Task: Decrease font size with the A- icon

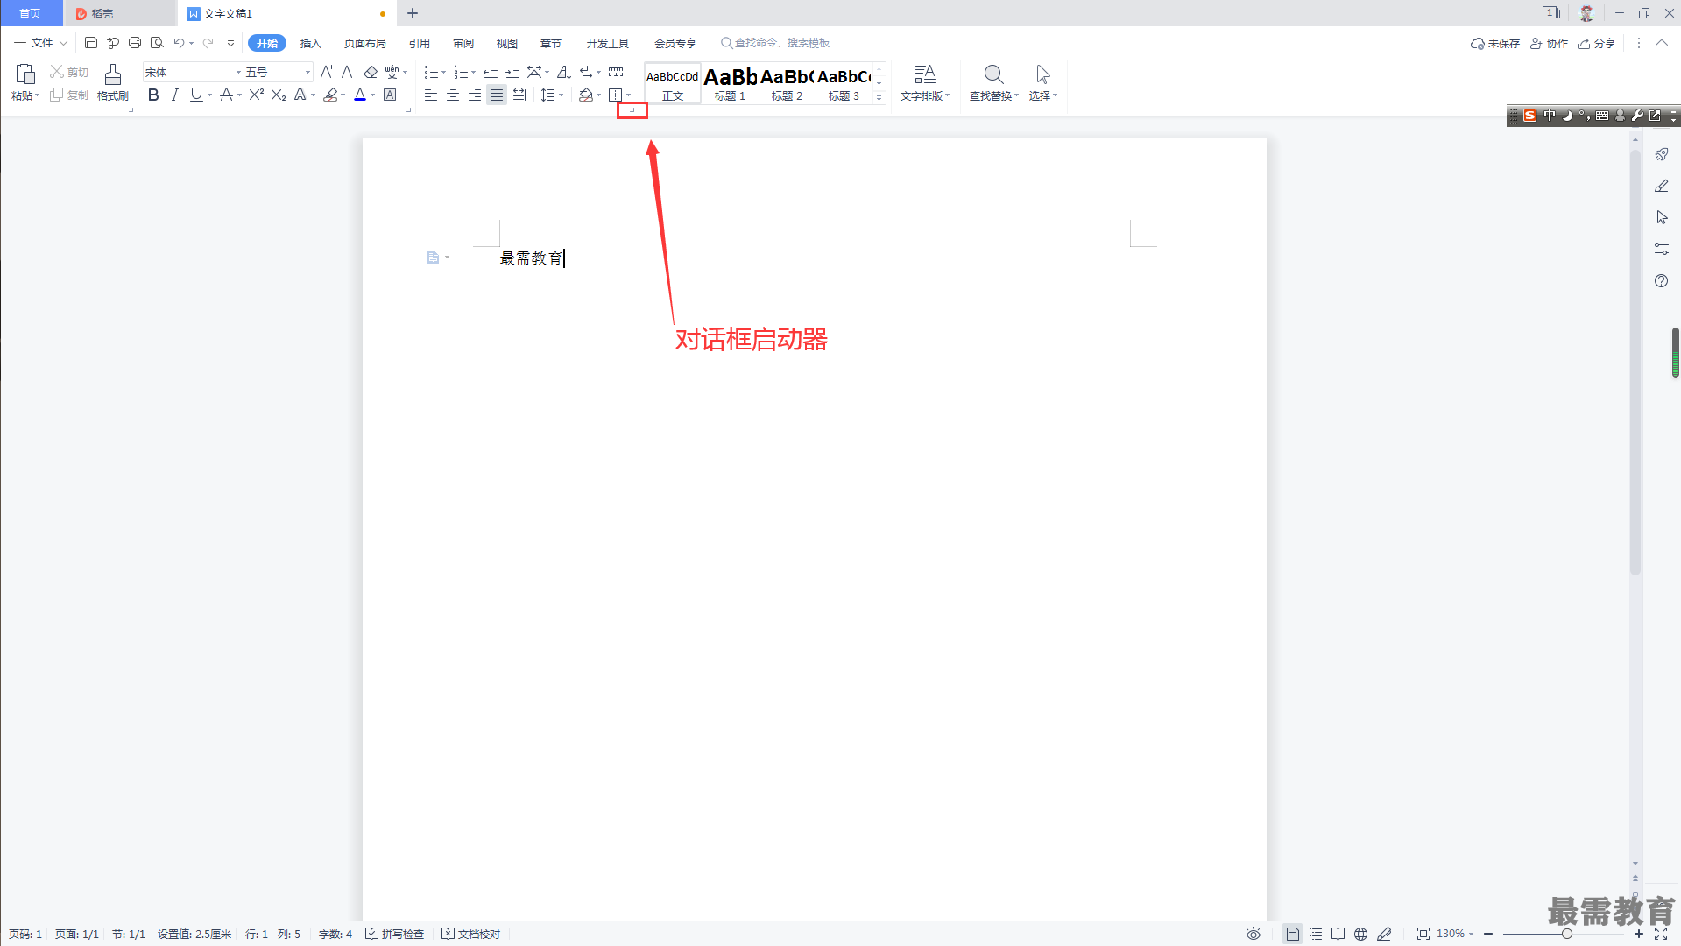Action: pos(348,72)
